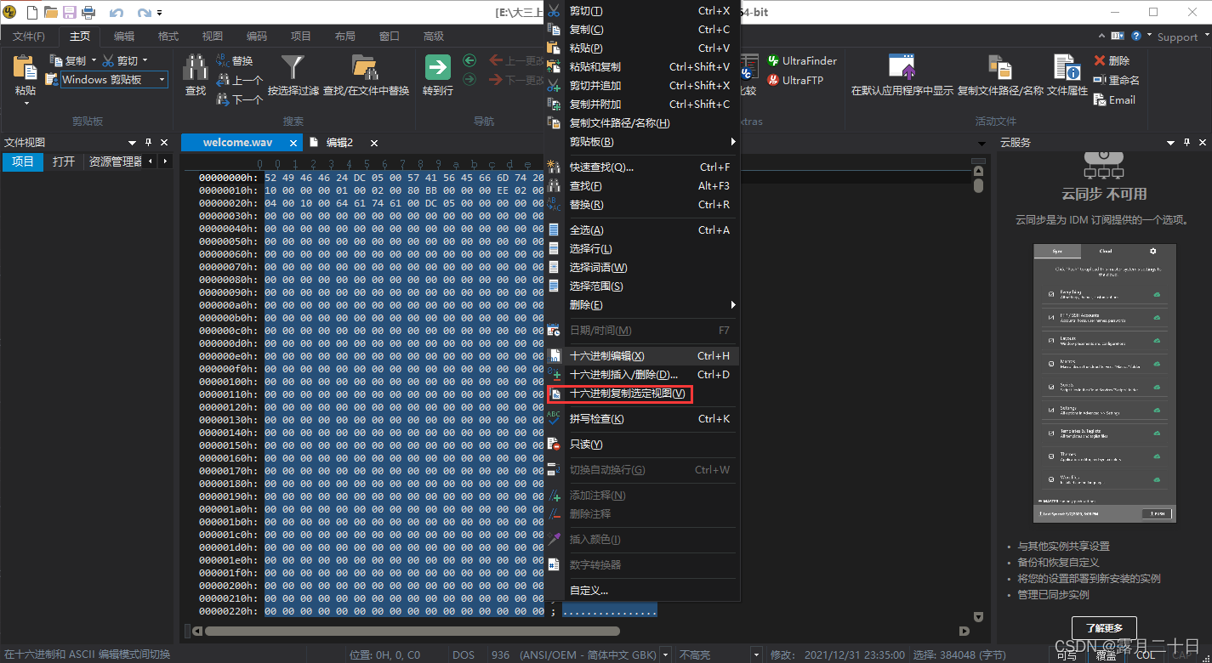Undo the last action with the undo arrow

click(x=117, y=13)
